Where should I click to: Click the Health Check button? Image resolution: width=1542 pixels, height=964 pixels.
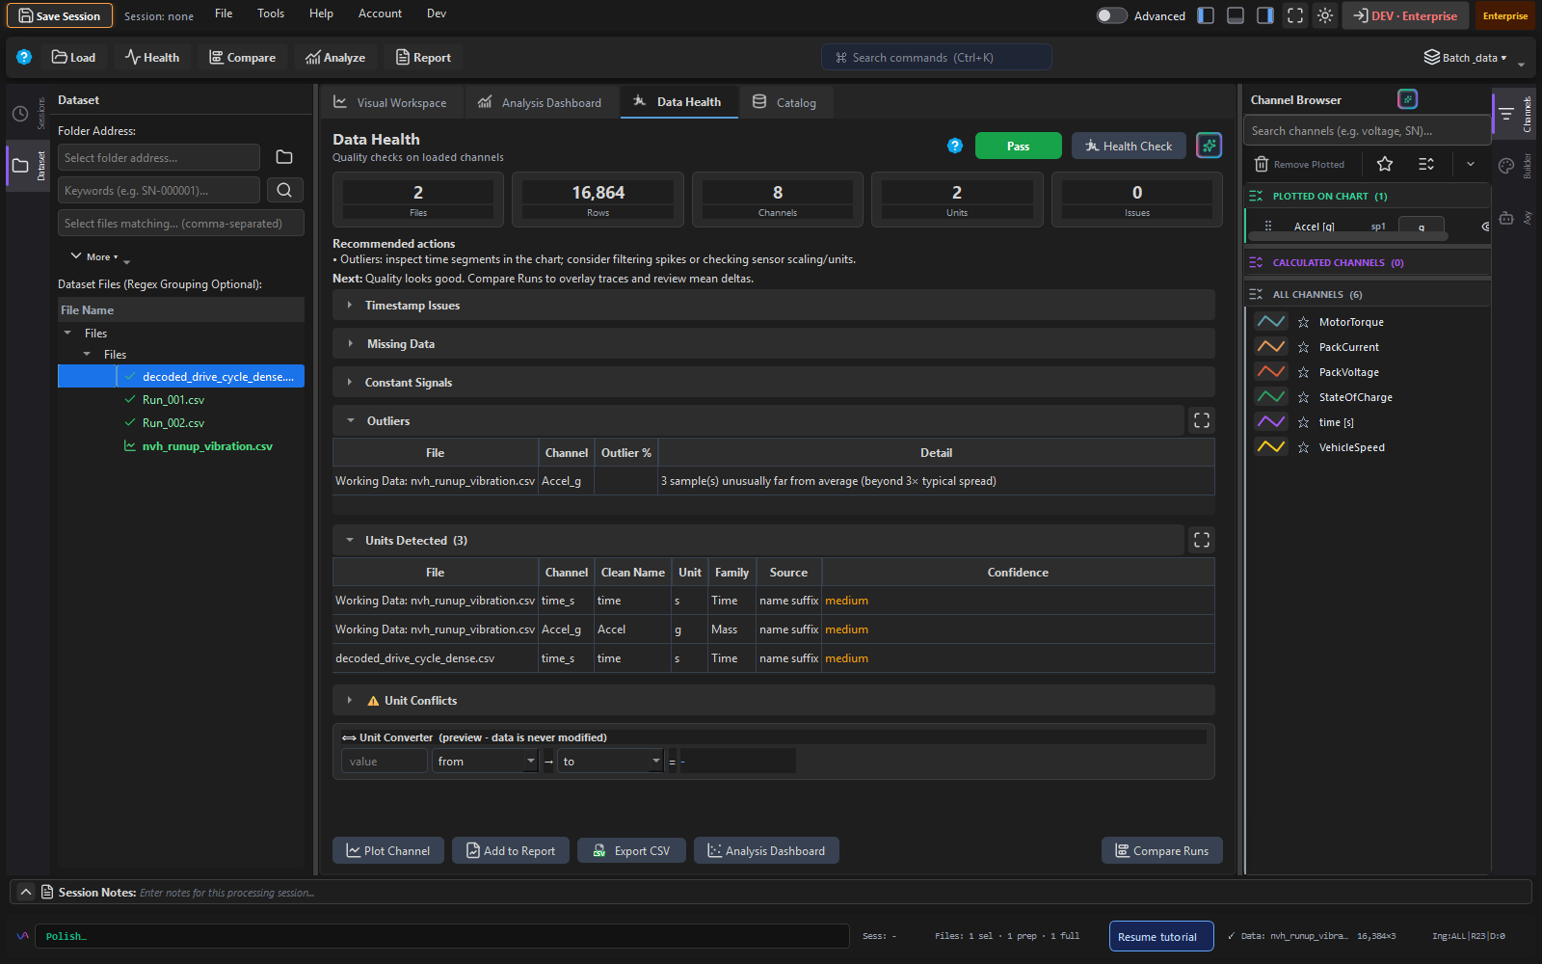tap(1129, 146)
